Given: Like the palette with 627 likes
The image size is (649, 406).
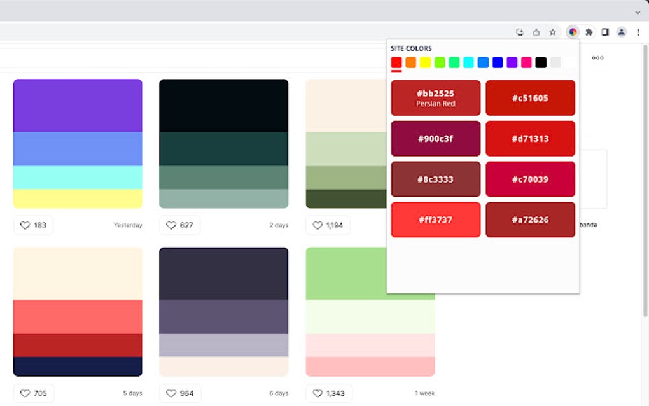Looking at the screenshot, I should (x=179, y=225).
